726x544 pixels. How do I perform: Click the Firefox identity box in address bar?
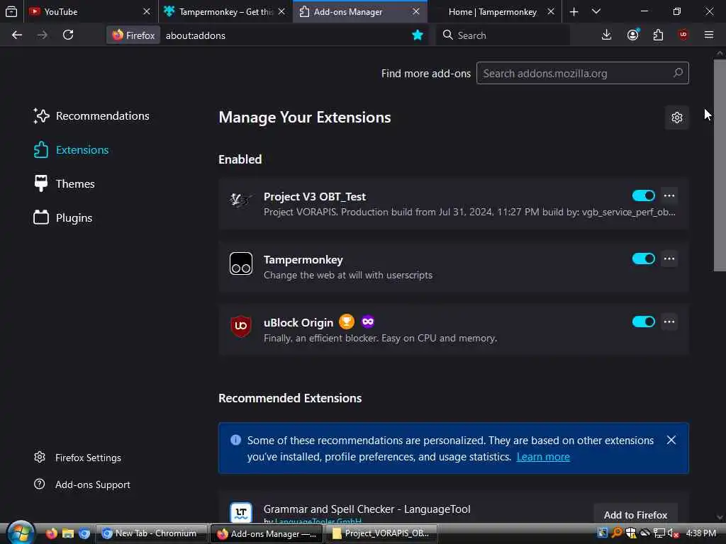(133, 35)
